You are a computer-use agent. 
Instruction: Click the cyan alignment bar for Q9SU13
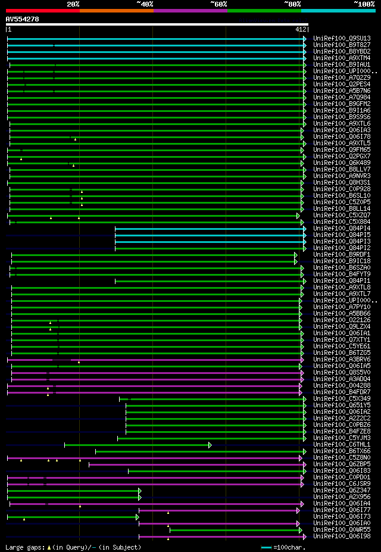click(x=157, y=39)
